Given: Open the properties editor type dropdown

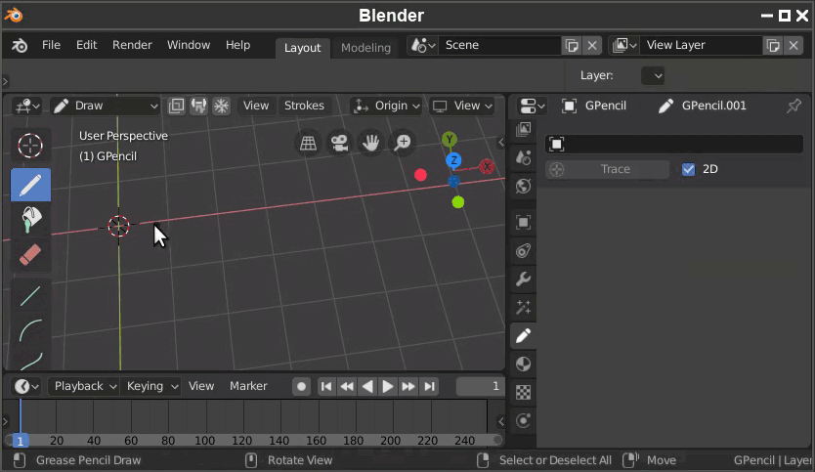Looking at the screenshot, I should (x=532, y=107).
